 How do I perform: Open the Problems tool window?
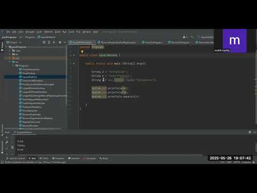pyautogui.click(x=58, y=158)
